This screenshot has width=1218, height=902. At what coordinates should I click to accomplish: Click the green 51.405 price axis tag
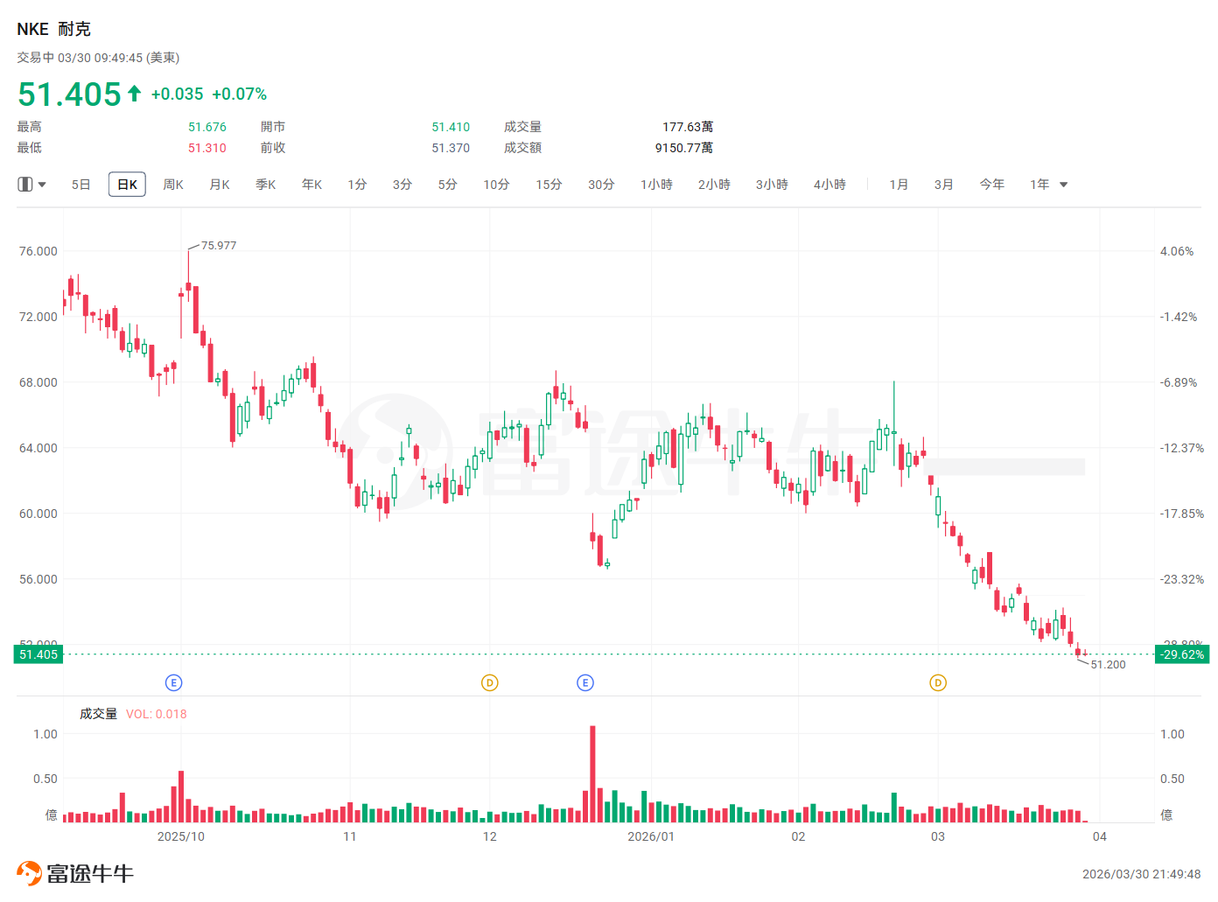click(x=38, y=654)
